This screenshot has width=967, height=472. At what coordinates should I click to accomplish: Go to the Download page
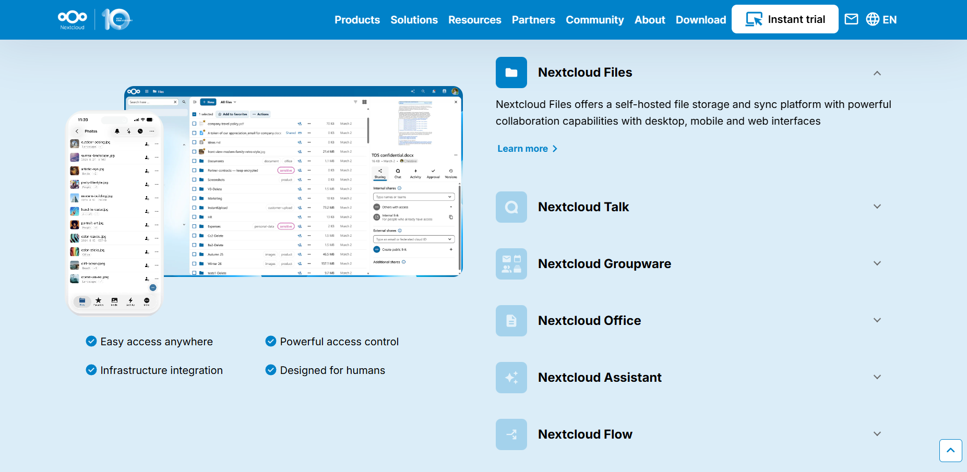(701, 20)
